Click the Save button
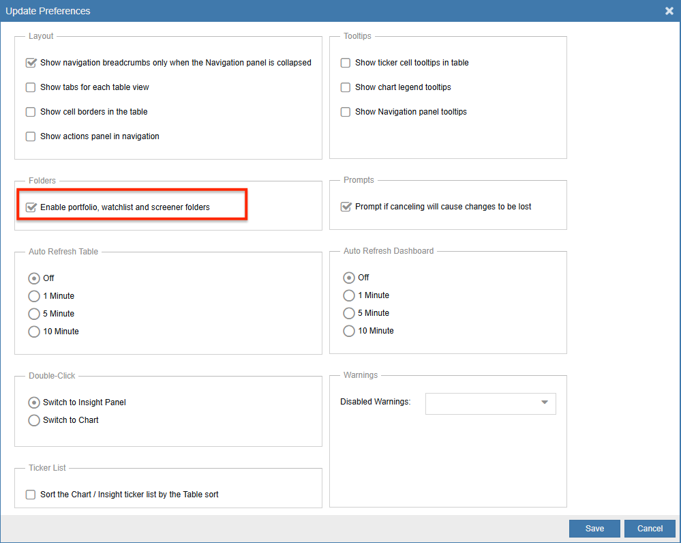 594,529
